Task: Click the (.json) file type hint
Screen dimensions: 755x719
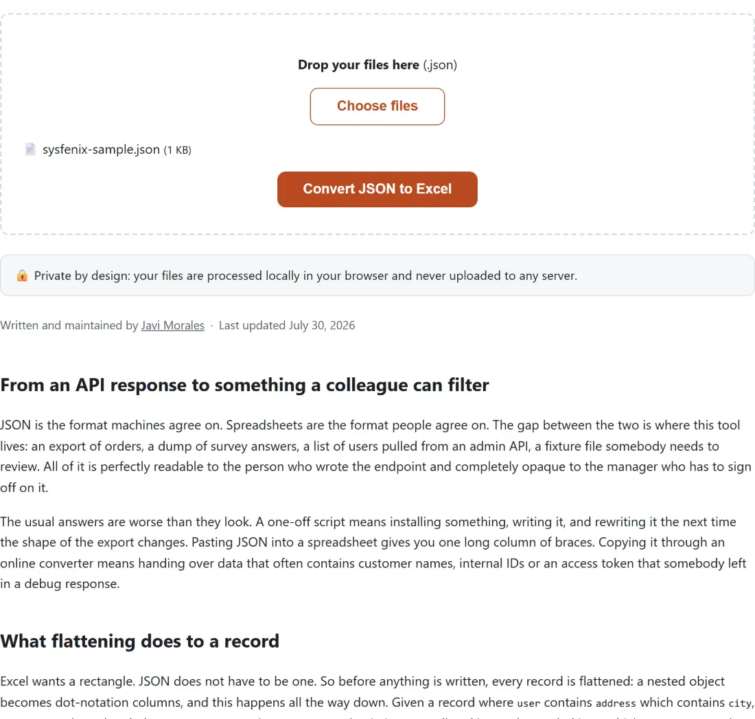Action: pyautogui.click(x=440, y=65)
